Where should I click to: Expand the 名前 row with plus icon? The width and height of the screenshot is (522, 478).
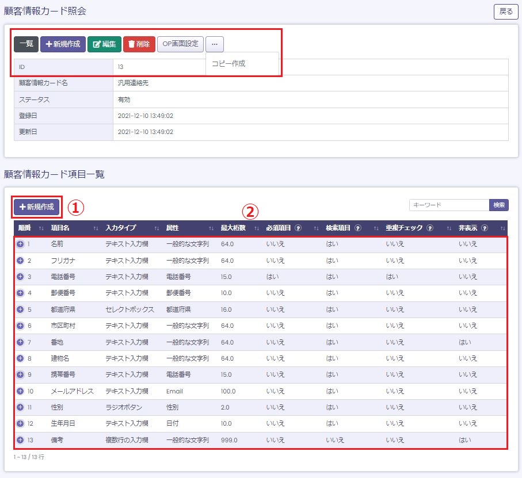pos(20,244)
